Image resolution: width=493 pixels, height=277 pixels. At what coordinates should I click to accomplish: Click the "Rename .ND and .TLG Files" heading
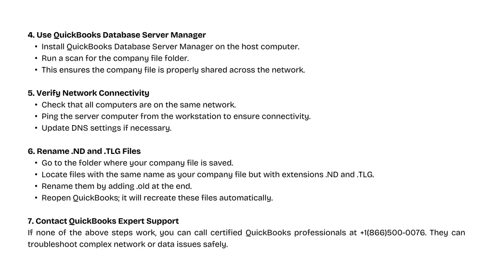(84, 151)
